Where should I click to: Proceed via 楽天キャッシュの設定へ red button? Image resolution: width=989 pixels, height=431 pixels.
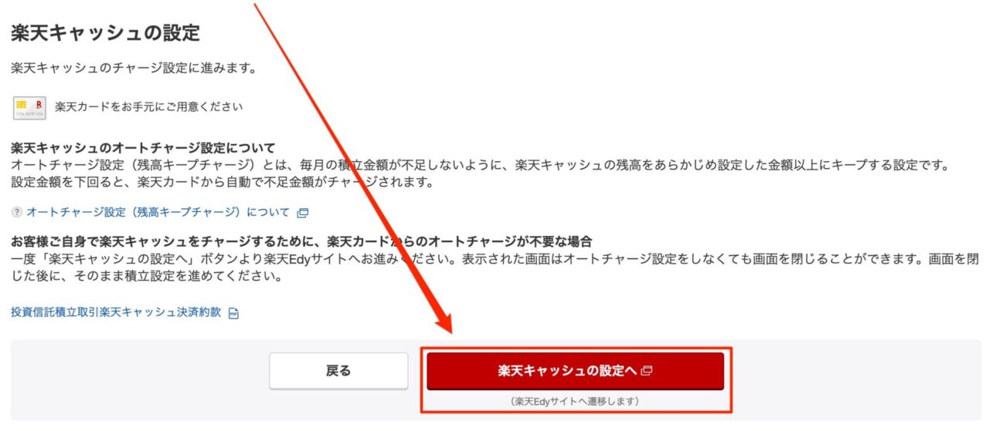point(576,371)
